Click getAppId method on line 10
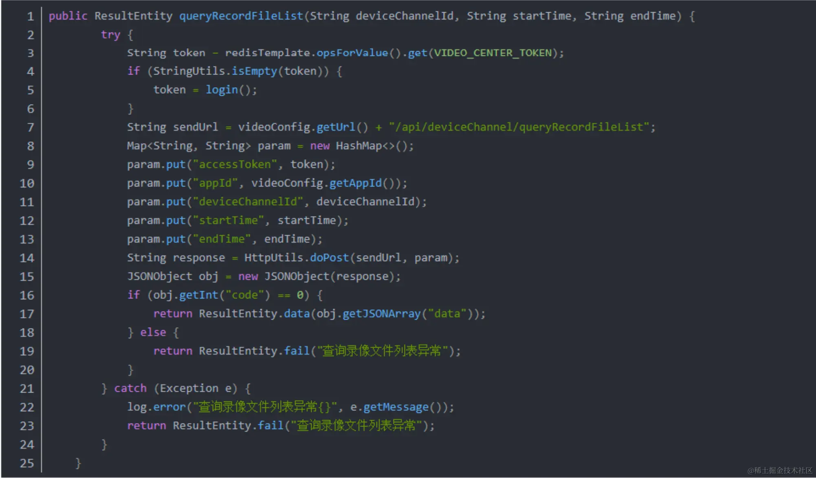 pyautogui.click(x=355, y=183)
